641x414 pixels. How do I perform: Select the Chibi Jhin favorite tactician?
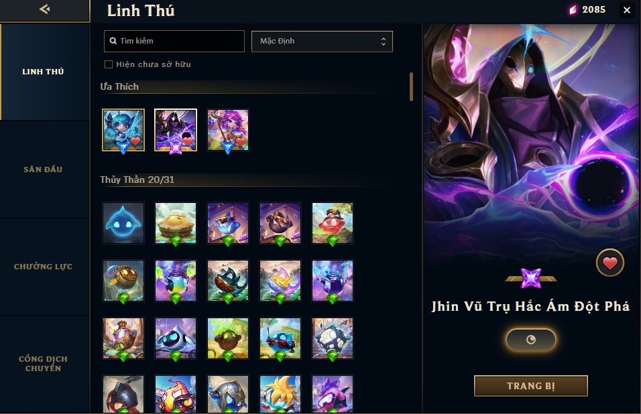pyautogui.click(x=176, y=130)
